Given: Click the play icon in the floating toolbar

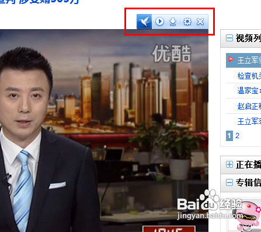Looking at the screenshot, I should (159, 22).
